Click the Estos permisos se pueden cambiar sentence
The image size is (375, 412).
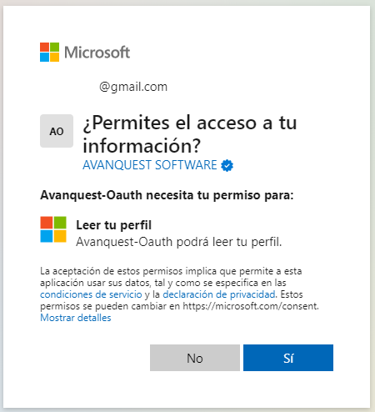coord(179,300)
